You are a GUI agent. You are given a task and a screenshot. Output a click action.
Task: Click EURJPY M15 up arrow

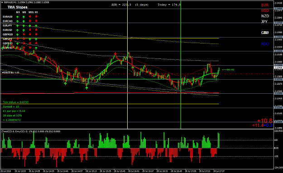click(x=30, y=26)
